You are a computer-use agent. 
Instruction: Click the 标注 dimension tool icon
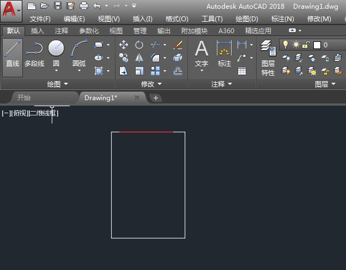(x=224, y=54)
